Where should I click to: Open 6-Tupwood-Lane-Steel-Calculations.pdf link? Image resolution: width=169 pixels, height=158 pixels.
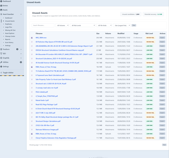pyautogui.click(x=50, y=75)
